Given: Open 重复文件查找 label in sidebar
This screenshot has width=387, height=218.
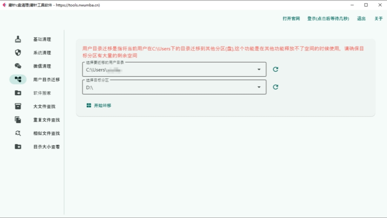Looking at the screenshot, I should [47, 120].
